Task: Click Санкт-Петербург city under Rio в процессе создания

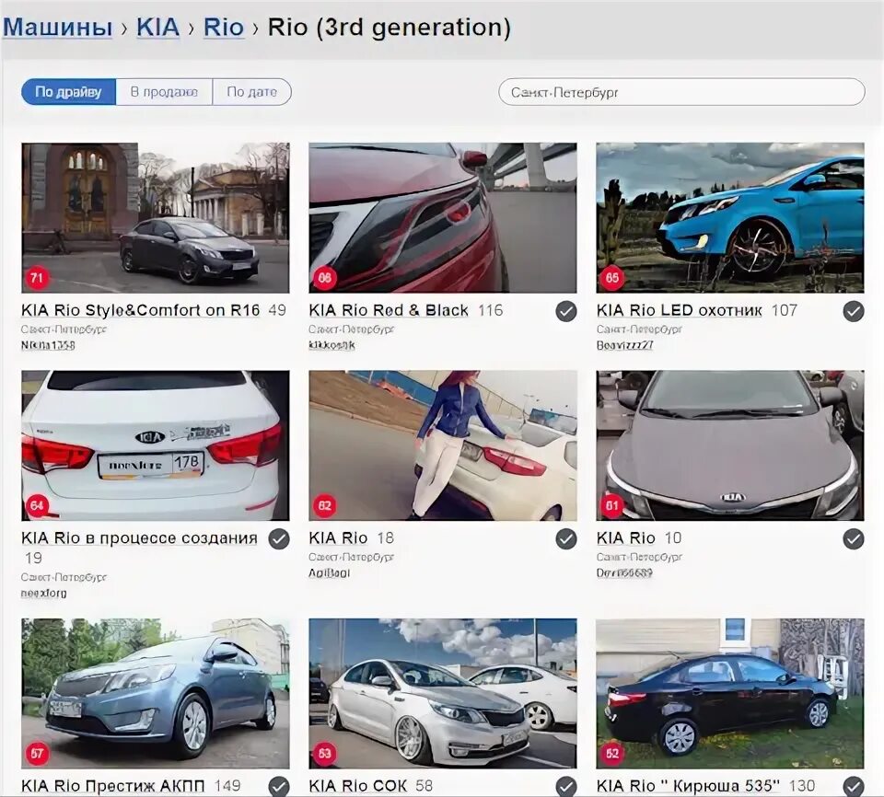Action: coord(64,577)
